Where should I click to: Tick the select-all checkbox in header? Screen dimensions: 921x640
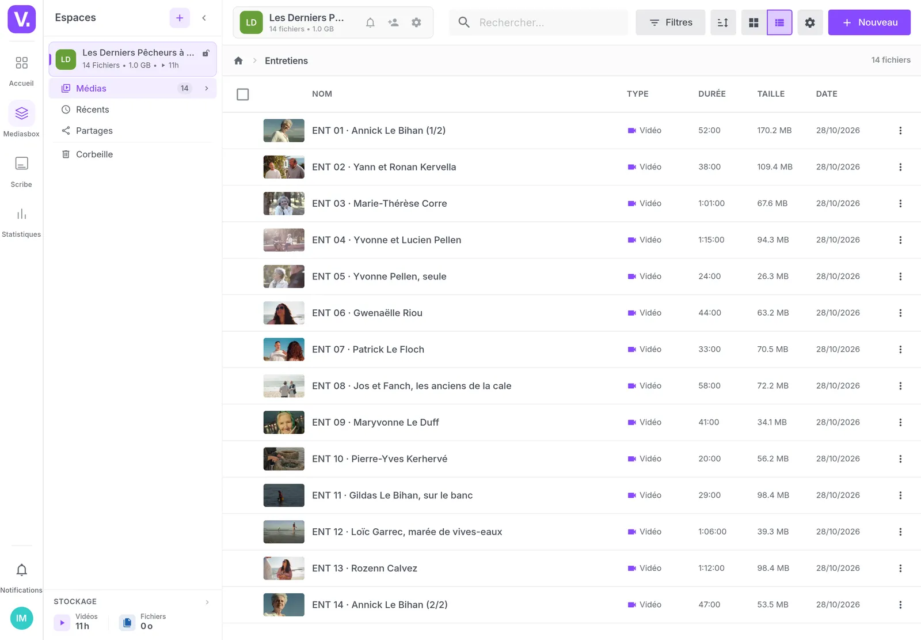click(243, 94)
